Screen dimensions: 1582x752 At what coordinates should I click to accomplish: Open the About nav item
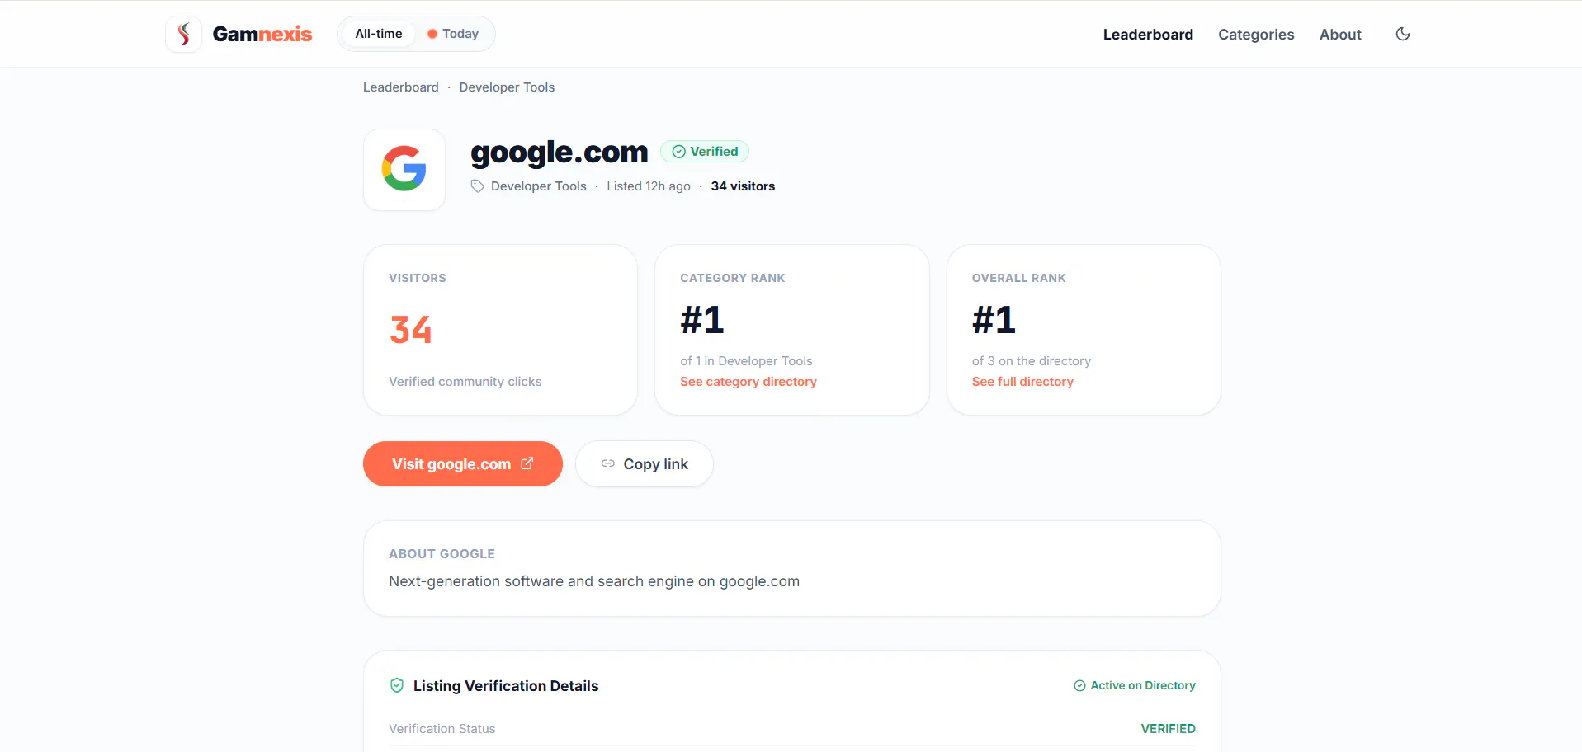pos(1340,35)
